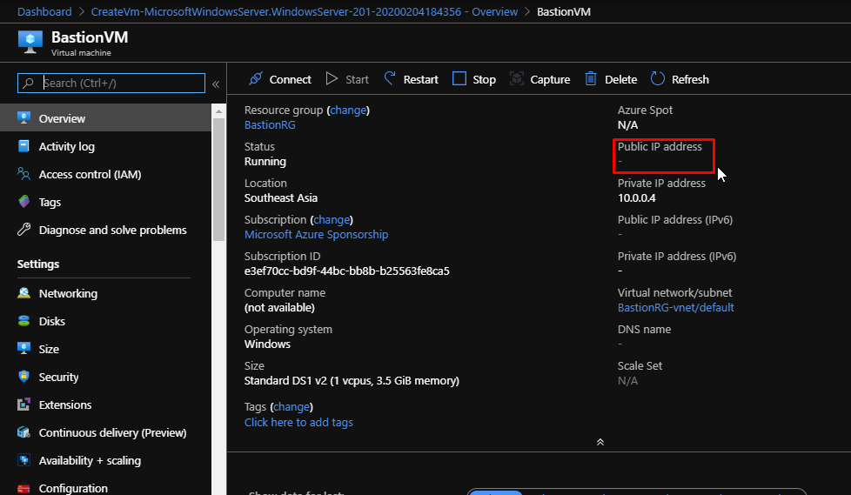
Task: Click the Capture icon
Action: (517, 78)
